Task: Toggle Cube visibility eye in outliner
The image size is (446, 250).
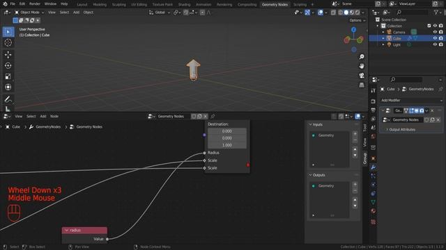Action: tap(435, 38)
